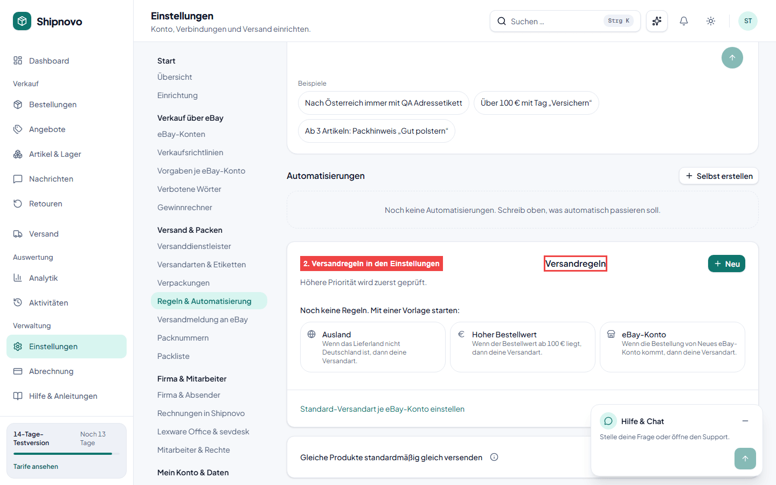
Task: Send the chat message with the arrow button
Action: [745, 459]
